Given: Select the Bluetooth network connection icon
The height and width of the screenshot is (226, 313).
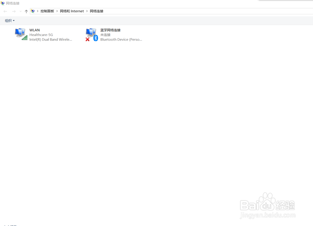Looking at the screenshot, I should [x=92, y=34].
